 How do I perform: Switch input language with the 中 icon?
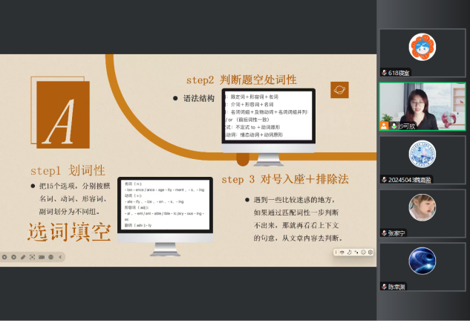342,253
